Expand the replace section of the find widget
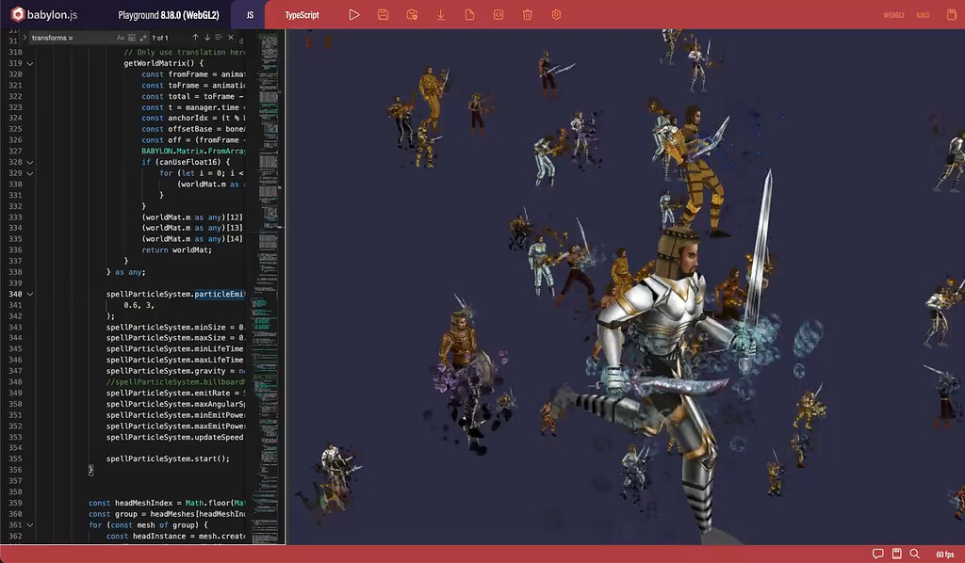Viewport: 965px width, 563px height. point(25,38)
